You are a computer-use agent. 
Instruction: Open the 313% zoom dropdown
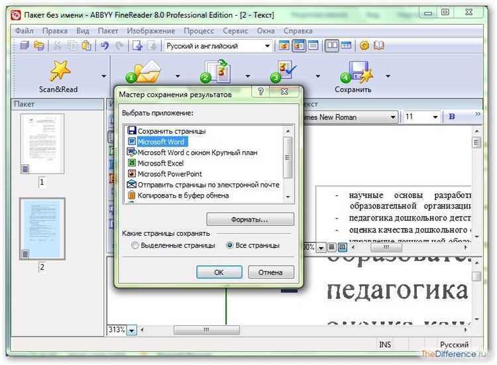(x=132, y=331)
